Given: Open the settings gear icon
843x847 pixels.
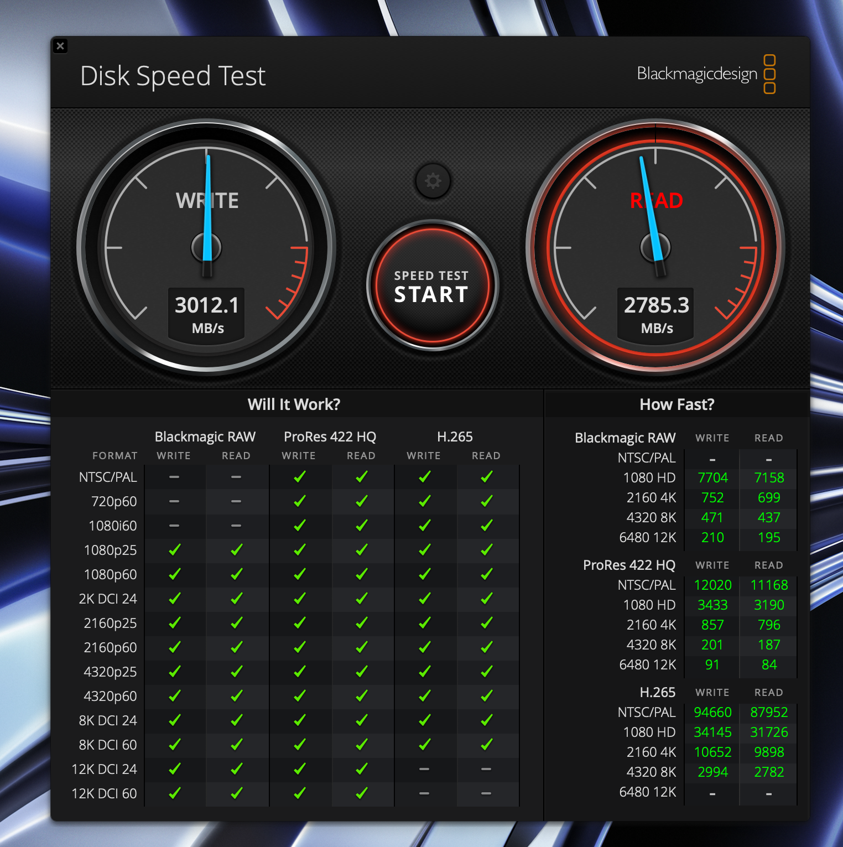Looking at the screenshot, I should coord(433,181).
